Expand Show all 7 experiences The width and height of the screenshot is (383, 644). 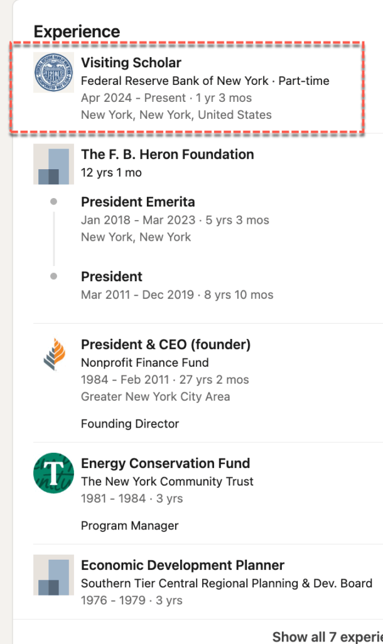[326, 636]
